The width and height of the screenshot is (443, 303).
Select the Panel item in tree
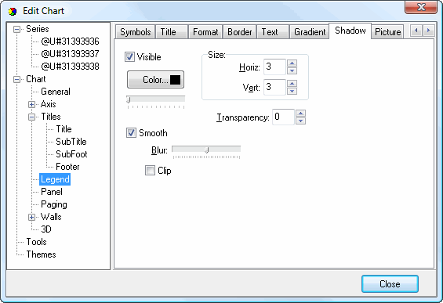52,192
